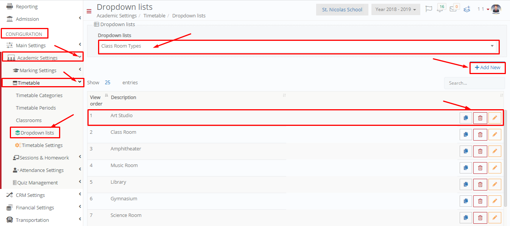Expand the Admission menu
The height and width of the screenshot is (226, 510).
(42, 19)
